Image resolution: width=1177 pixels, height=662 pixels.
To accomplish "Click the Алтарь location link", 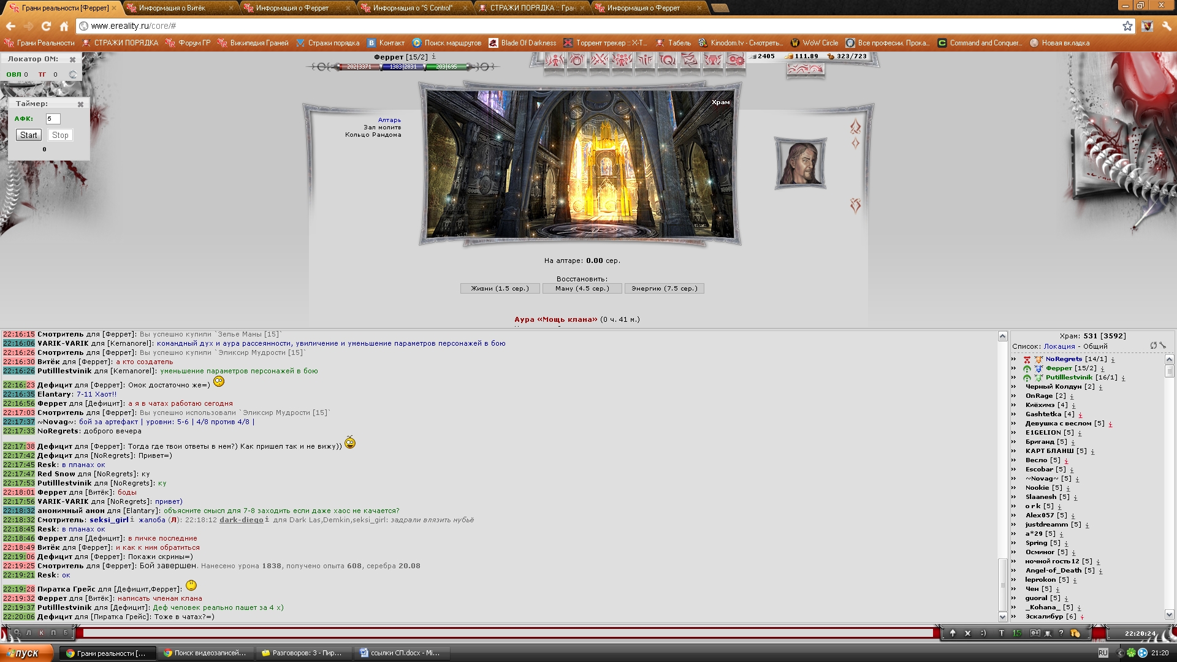I will [389, 120].
